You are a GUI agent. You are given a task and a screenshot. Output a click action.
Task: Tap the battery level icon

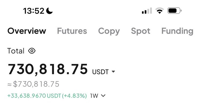click(x=174, y=11)
